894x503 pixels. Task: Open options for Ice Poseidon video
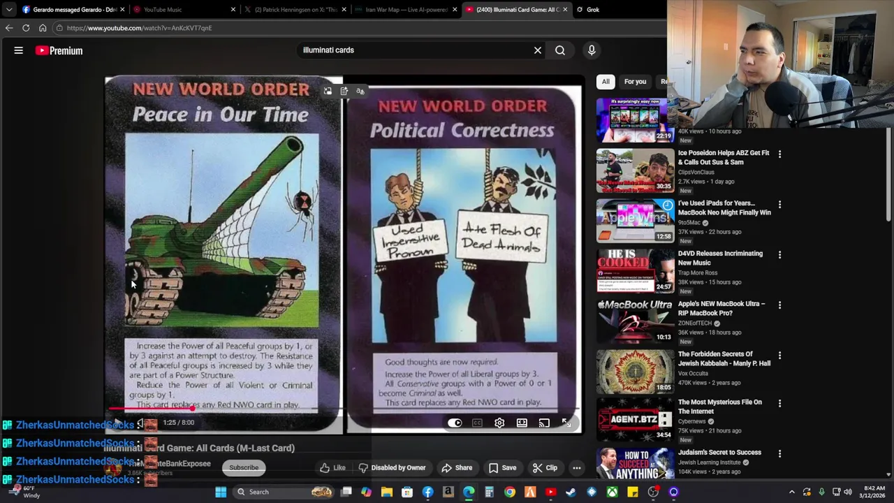[779, 154]
